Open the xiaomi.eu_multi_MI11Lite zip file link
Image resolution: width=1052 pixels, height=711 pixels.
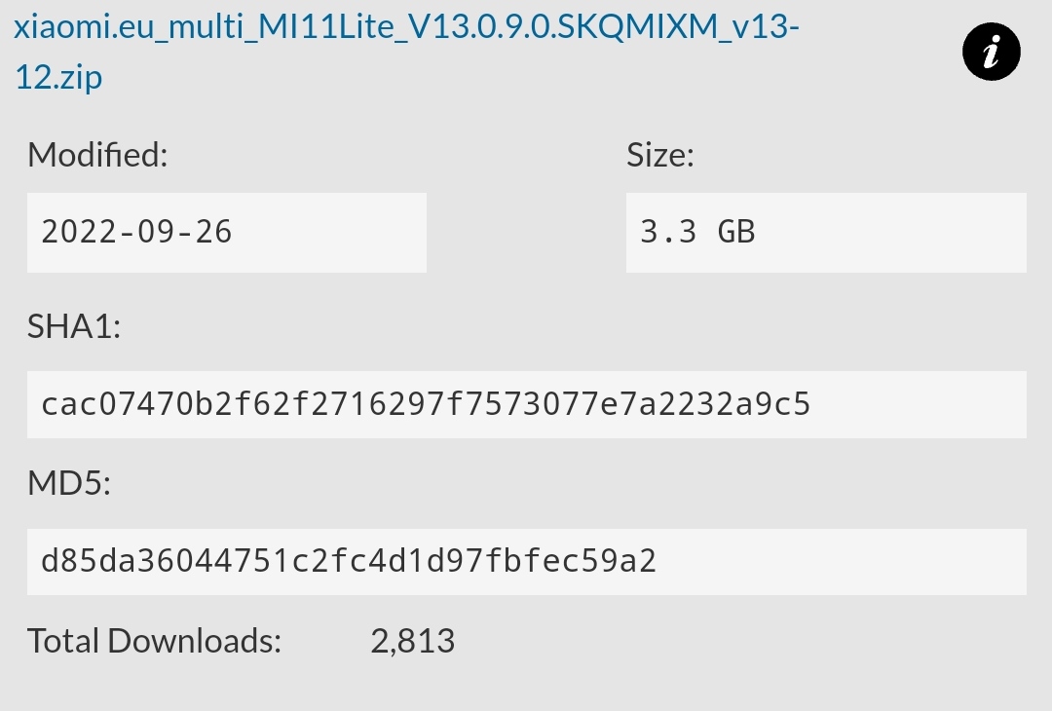coord(405,27)
